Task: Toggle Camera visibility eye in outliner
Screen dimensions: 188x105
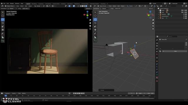Action: [x=184, y=14]
